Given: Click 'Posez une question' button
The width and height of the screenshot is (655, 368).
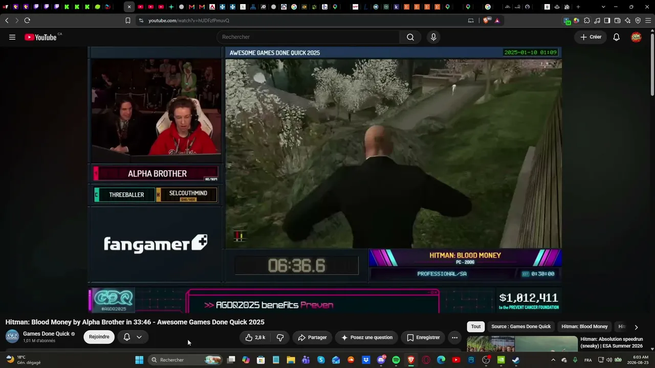Looking at the screenshot, I should (x=366, y=337).
